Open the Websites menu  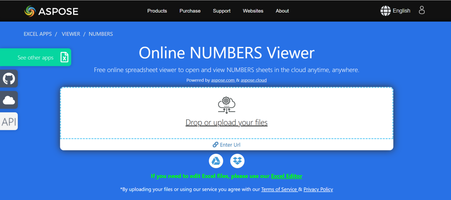253,11
